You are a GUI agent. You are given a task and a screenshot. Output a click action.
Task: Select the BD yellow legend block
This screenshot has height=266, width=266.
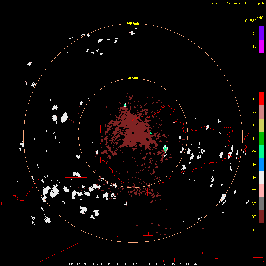pyautogui.click(x=261, y=125)
